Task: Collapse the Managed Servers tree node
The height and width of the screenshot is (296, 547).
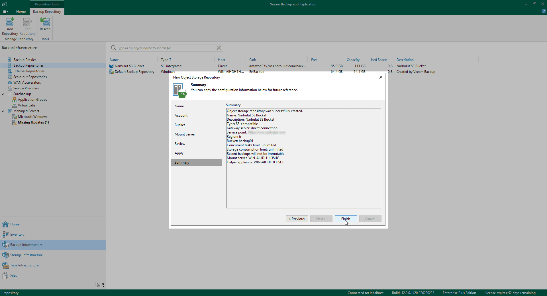Action: [3, 111]
